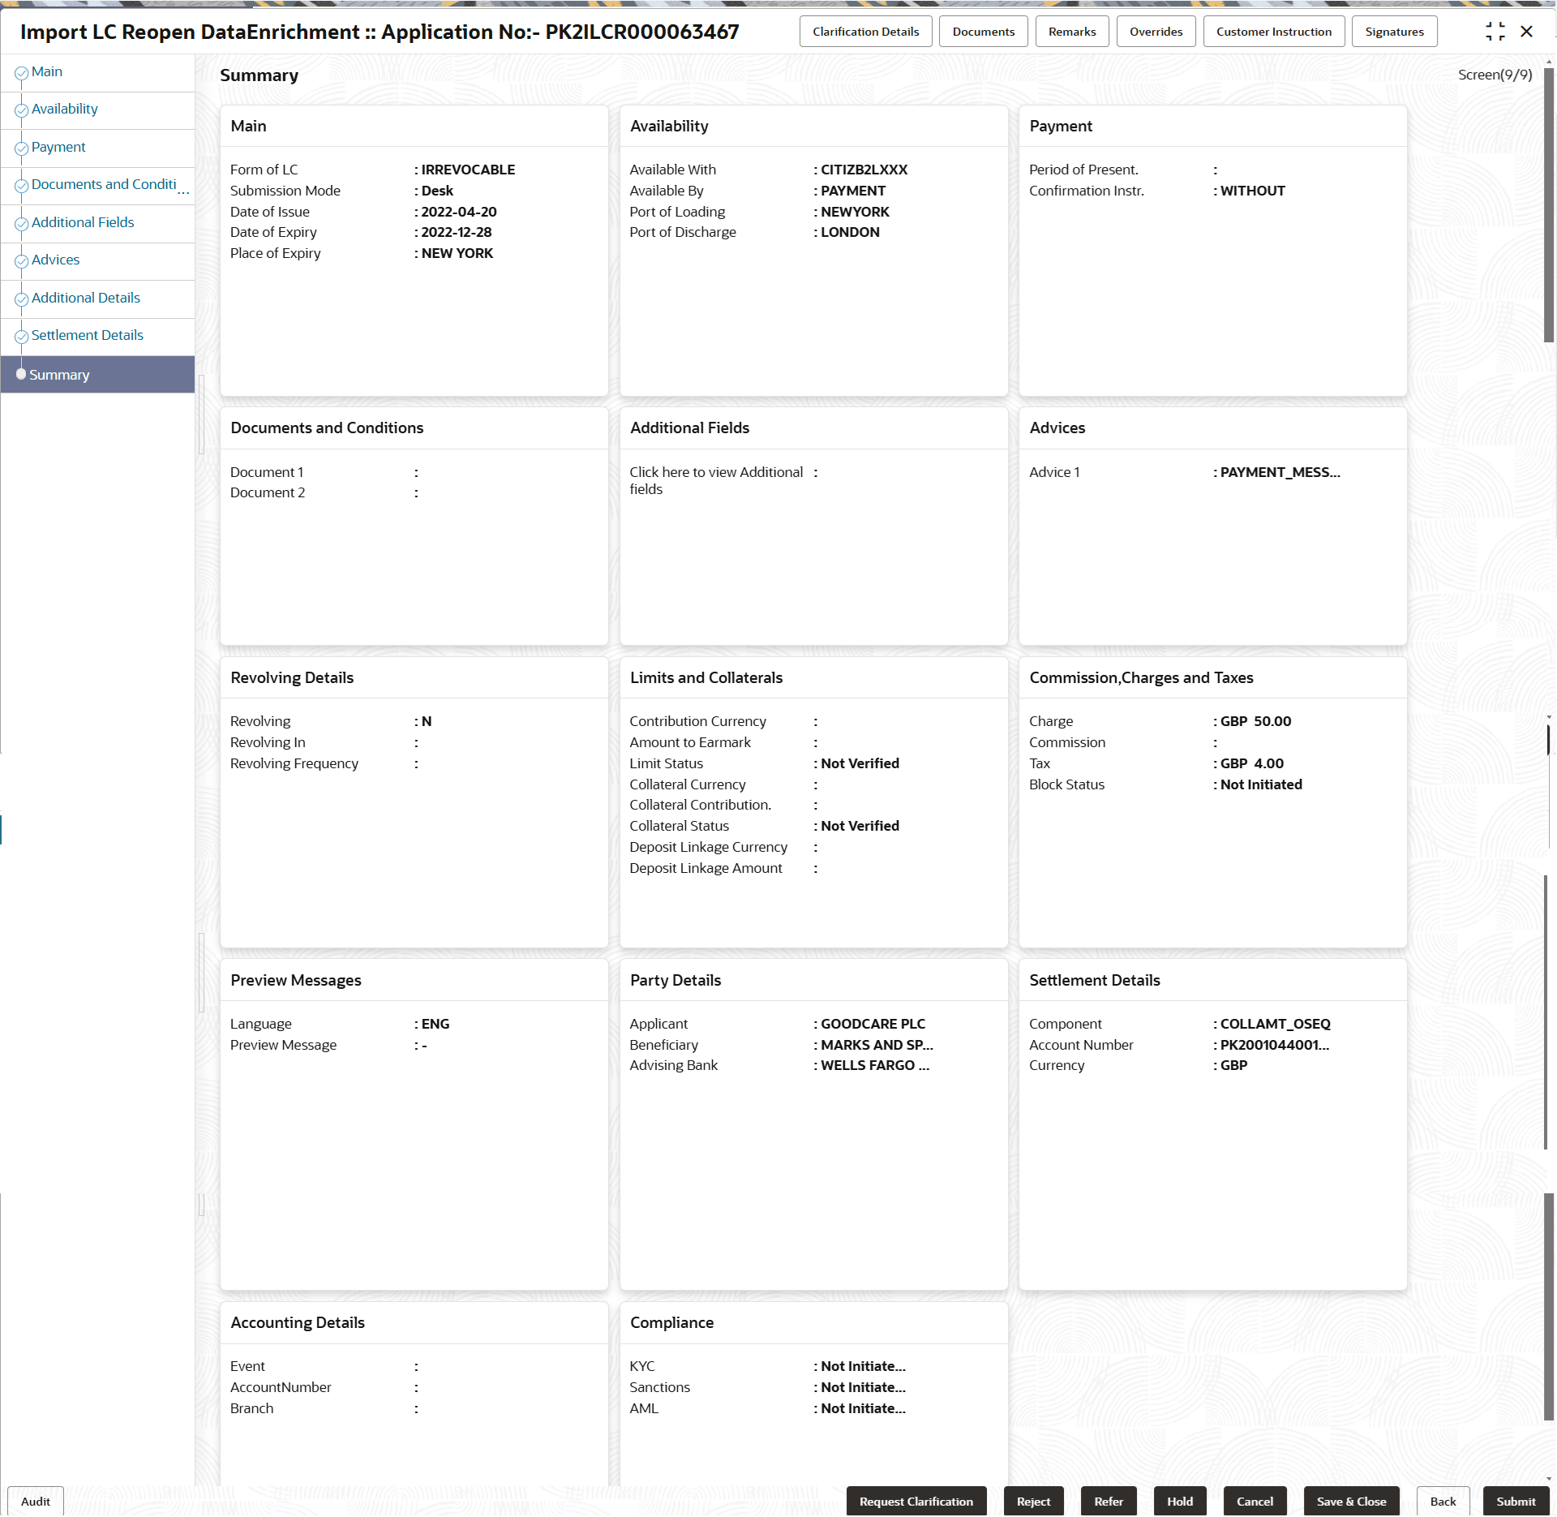Place the application on Hold
Screen dimensions: 1557x1517
1180,1502
